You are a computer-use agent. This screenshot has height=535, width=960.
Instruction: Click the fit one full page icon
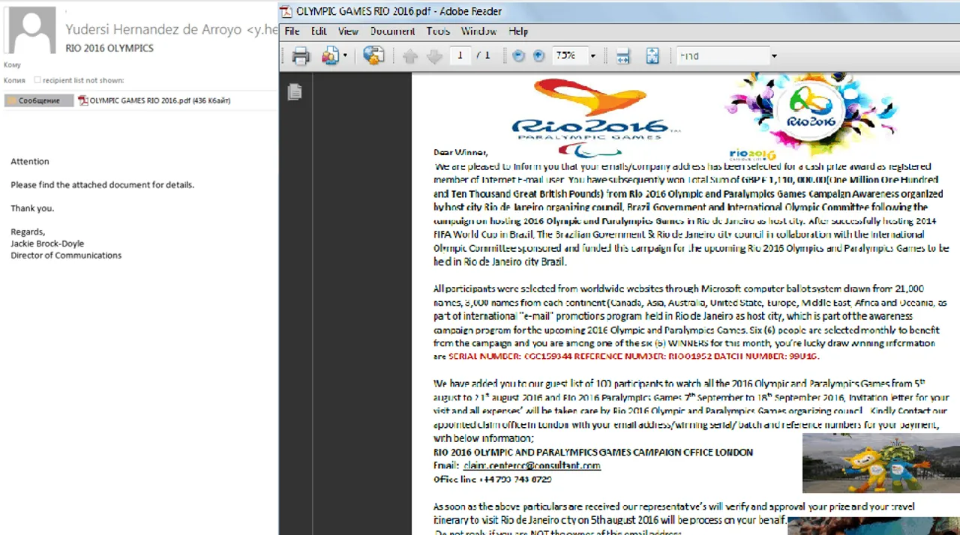[652, 56]
